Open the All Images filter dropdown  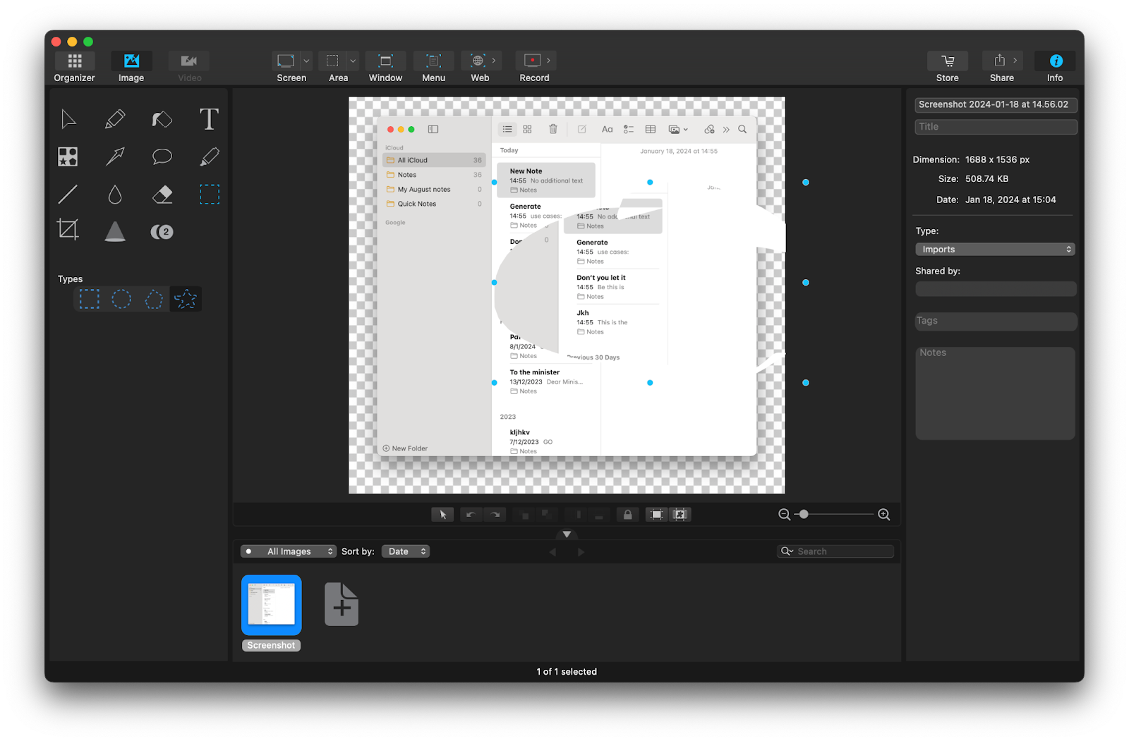coord(288,551)
